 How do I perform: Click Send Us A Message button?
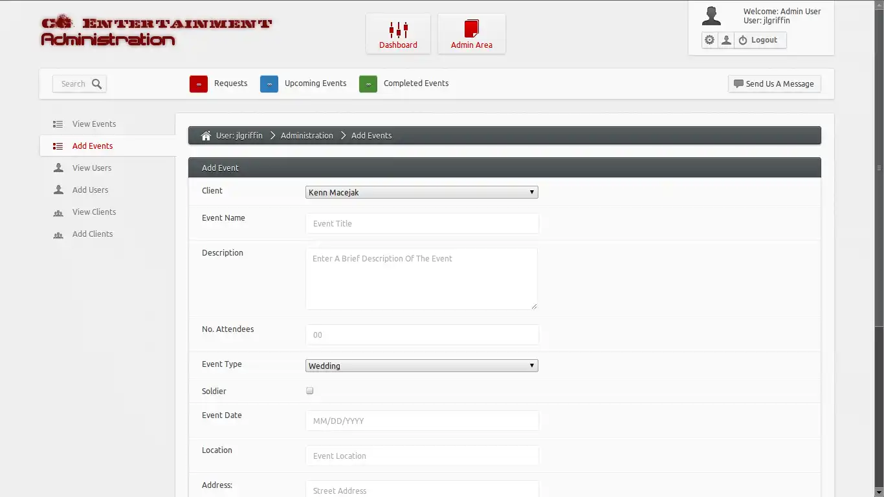[x=774, y=84]
